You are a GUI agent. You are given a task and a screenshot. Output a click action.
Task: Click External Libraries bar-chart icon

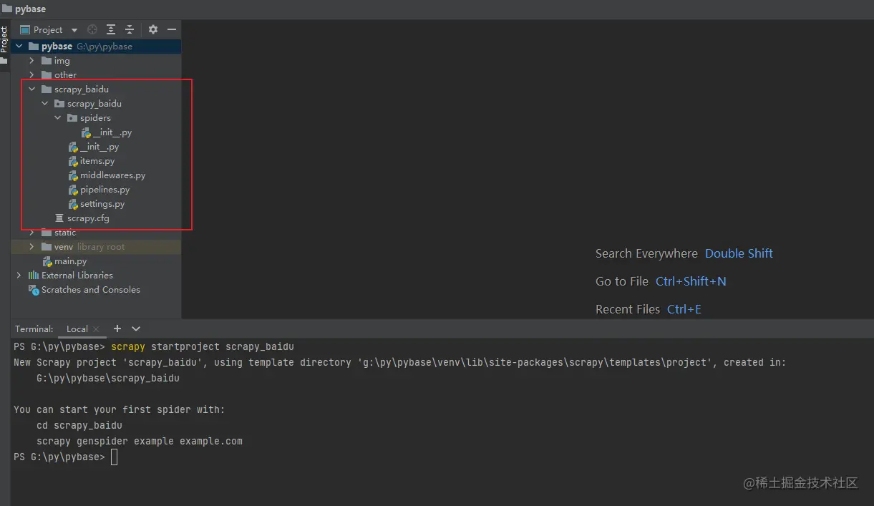(34, 276)
